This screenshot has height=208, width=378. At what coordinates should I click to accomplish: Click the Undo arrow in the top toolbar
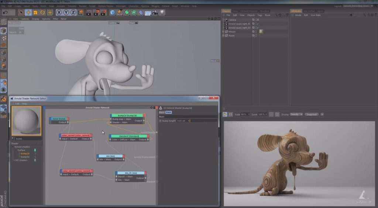[x=5, y=12]
